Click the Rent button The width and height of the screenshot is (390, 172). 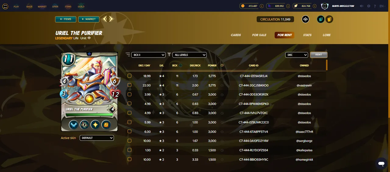coord(319,55)
